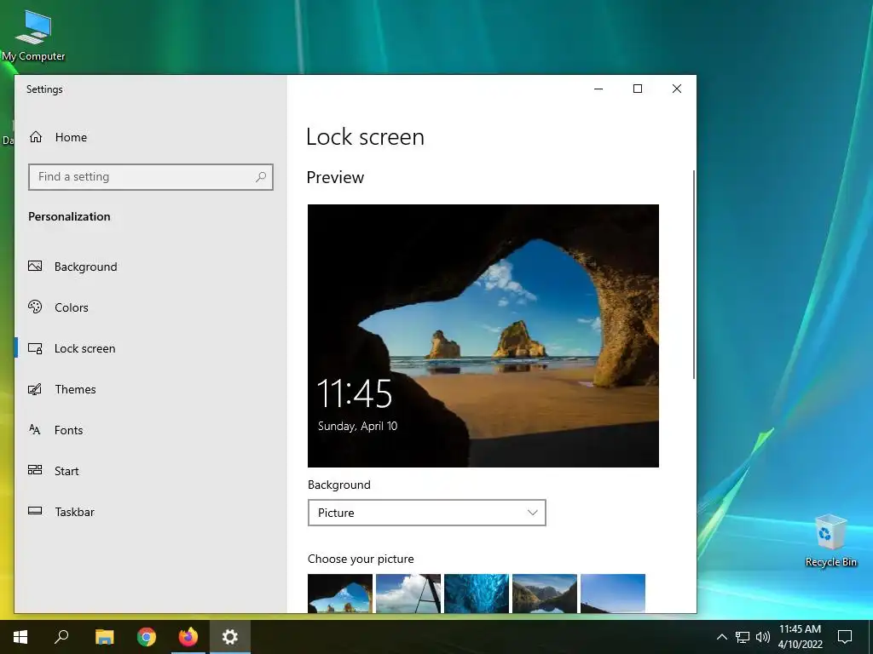The image size is (873, 654).
Task: Open the Windows Start menu
Action: click(20, 637)
